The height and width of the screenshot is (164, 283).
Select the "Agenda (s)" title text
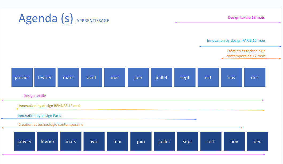46,18
